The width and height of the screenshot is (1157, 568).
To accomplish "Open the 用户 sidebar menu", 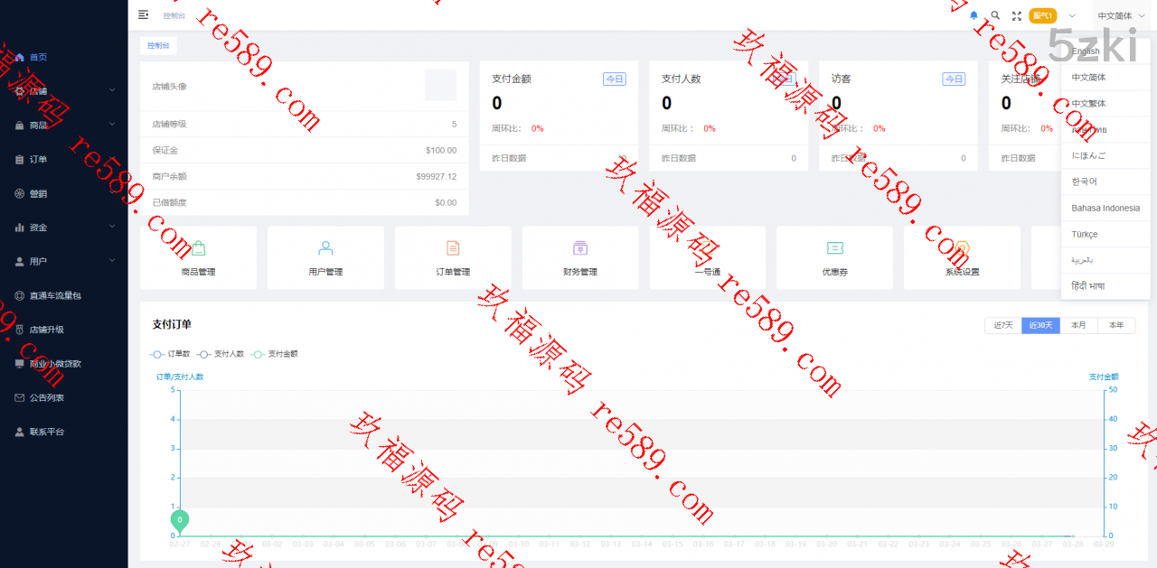I will pyautogui.click(x=63, y=262).
